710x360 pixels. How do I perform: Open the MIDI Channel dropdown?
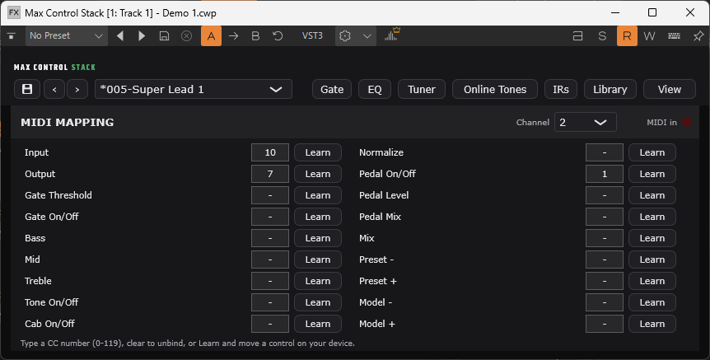tap(586, 122)
